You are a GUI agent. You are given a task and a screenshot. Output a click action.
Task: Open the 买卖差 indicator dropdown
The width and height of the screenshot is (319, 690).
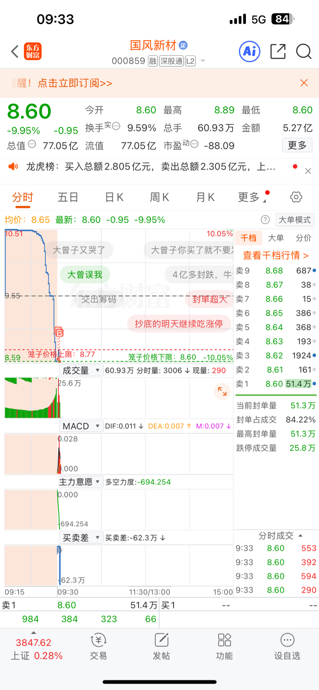point(81,538)
